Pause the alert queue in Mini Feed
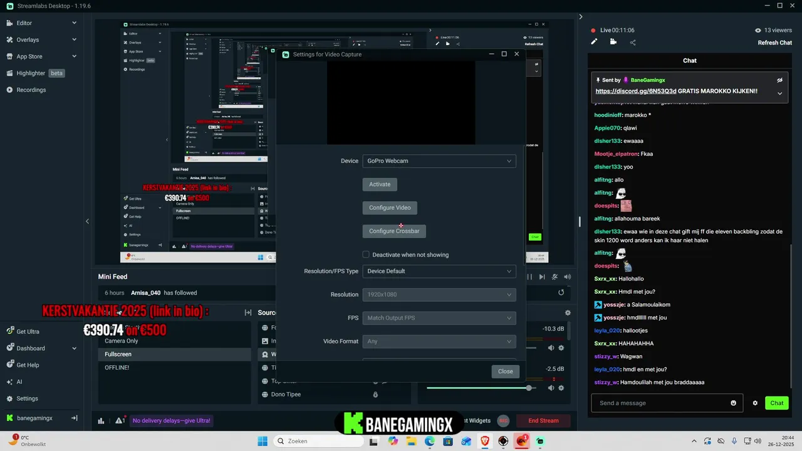The image size is (802, 451). 529,277
